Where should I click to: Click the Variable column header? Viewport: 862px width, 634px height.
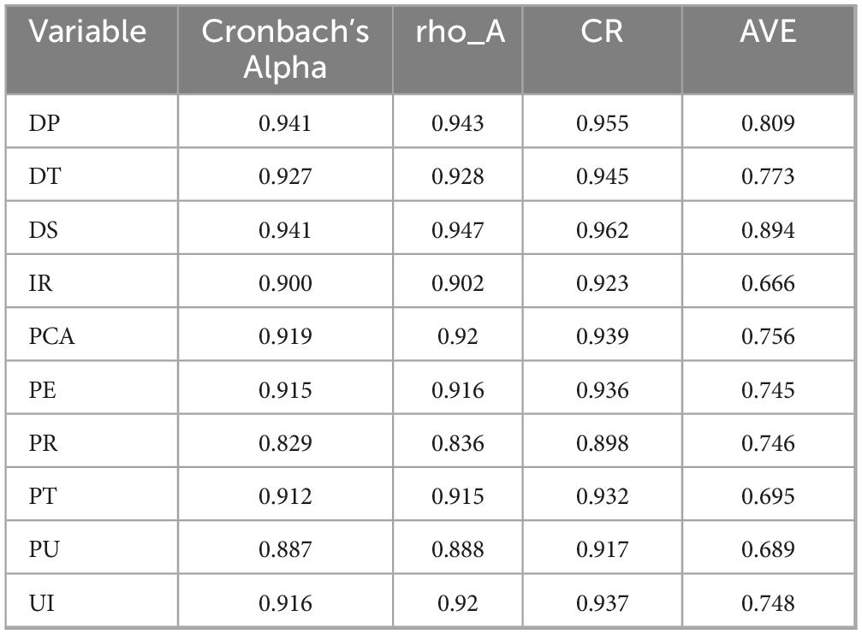(88, 33)
